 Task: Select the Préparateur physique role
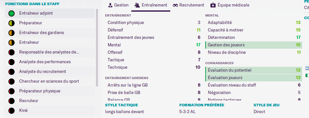coord(50,91)
